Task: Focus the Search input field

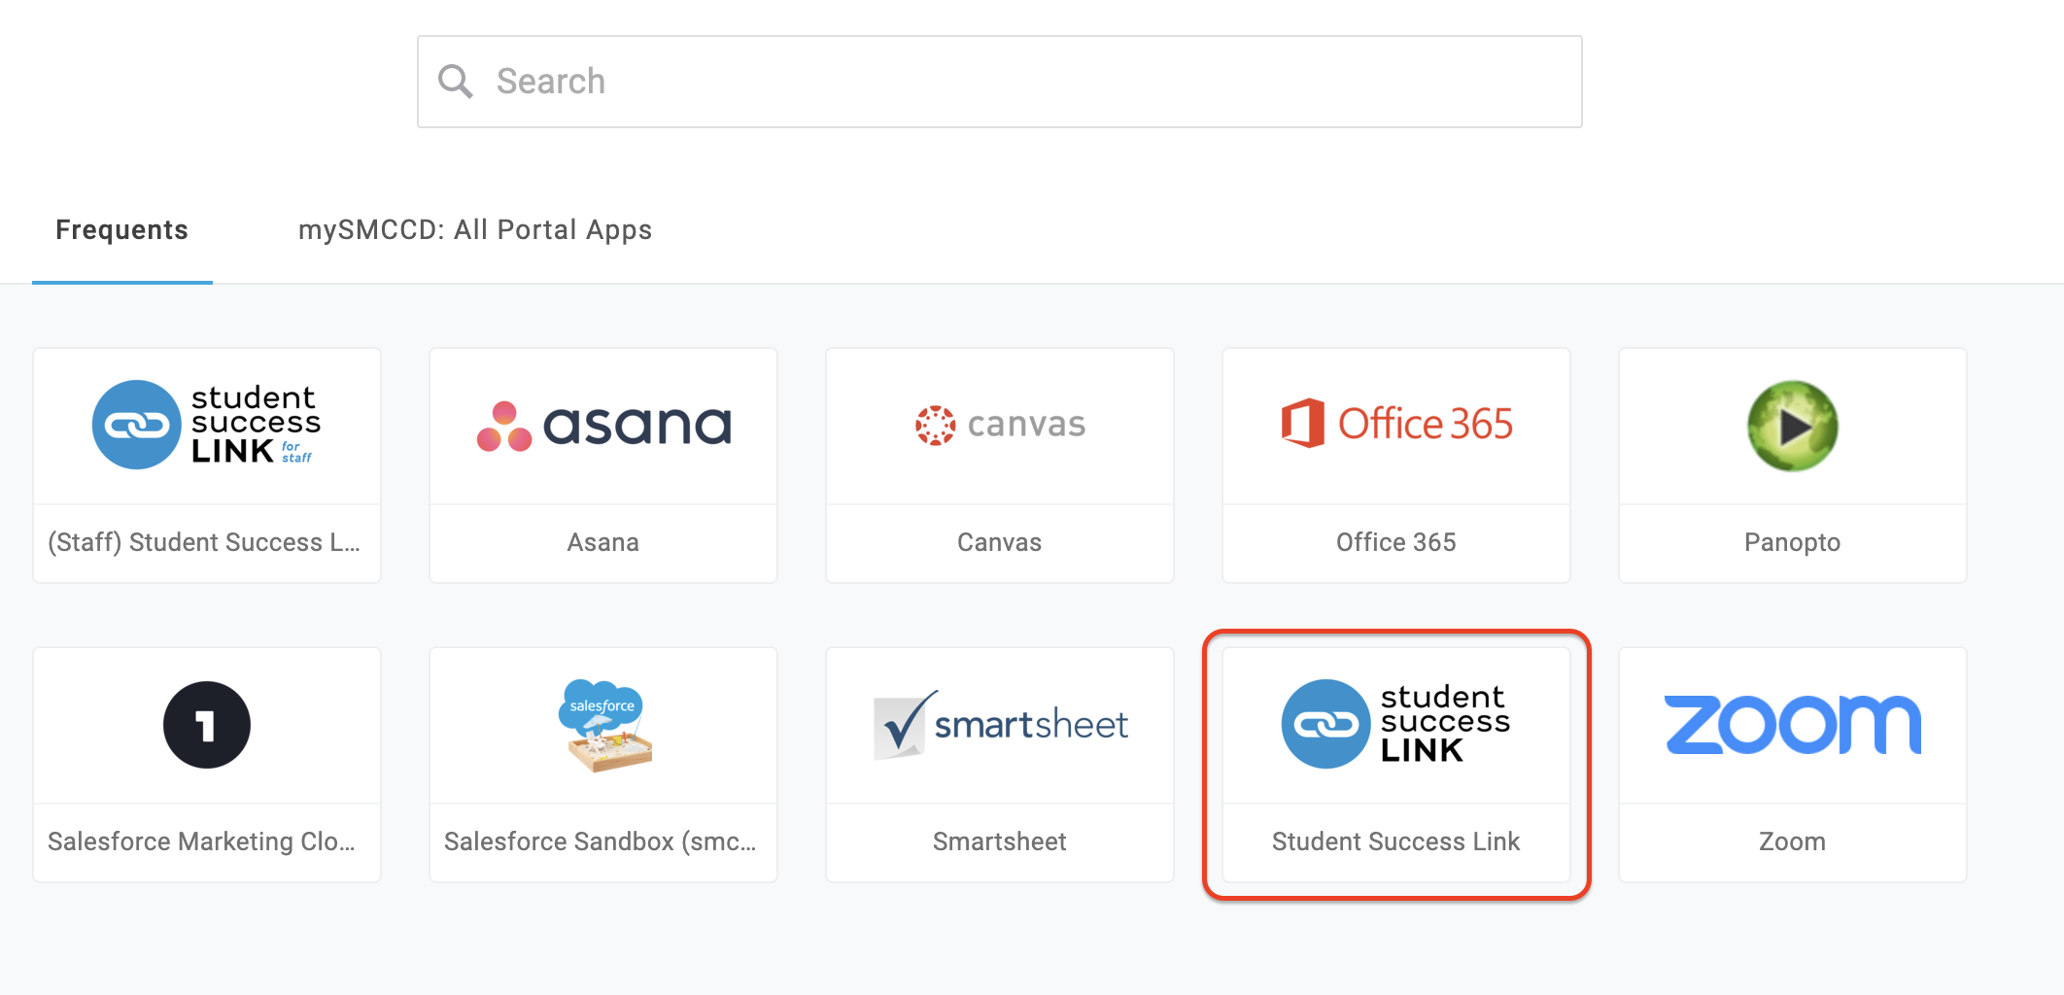Action: tap(1000, 82)
